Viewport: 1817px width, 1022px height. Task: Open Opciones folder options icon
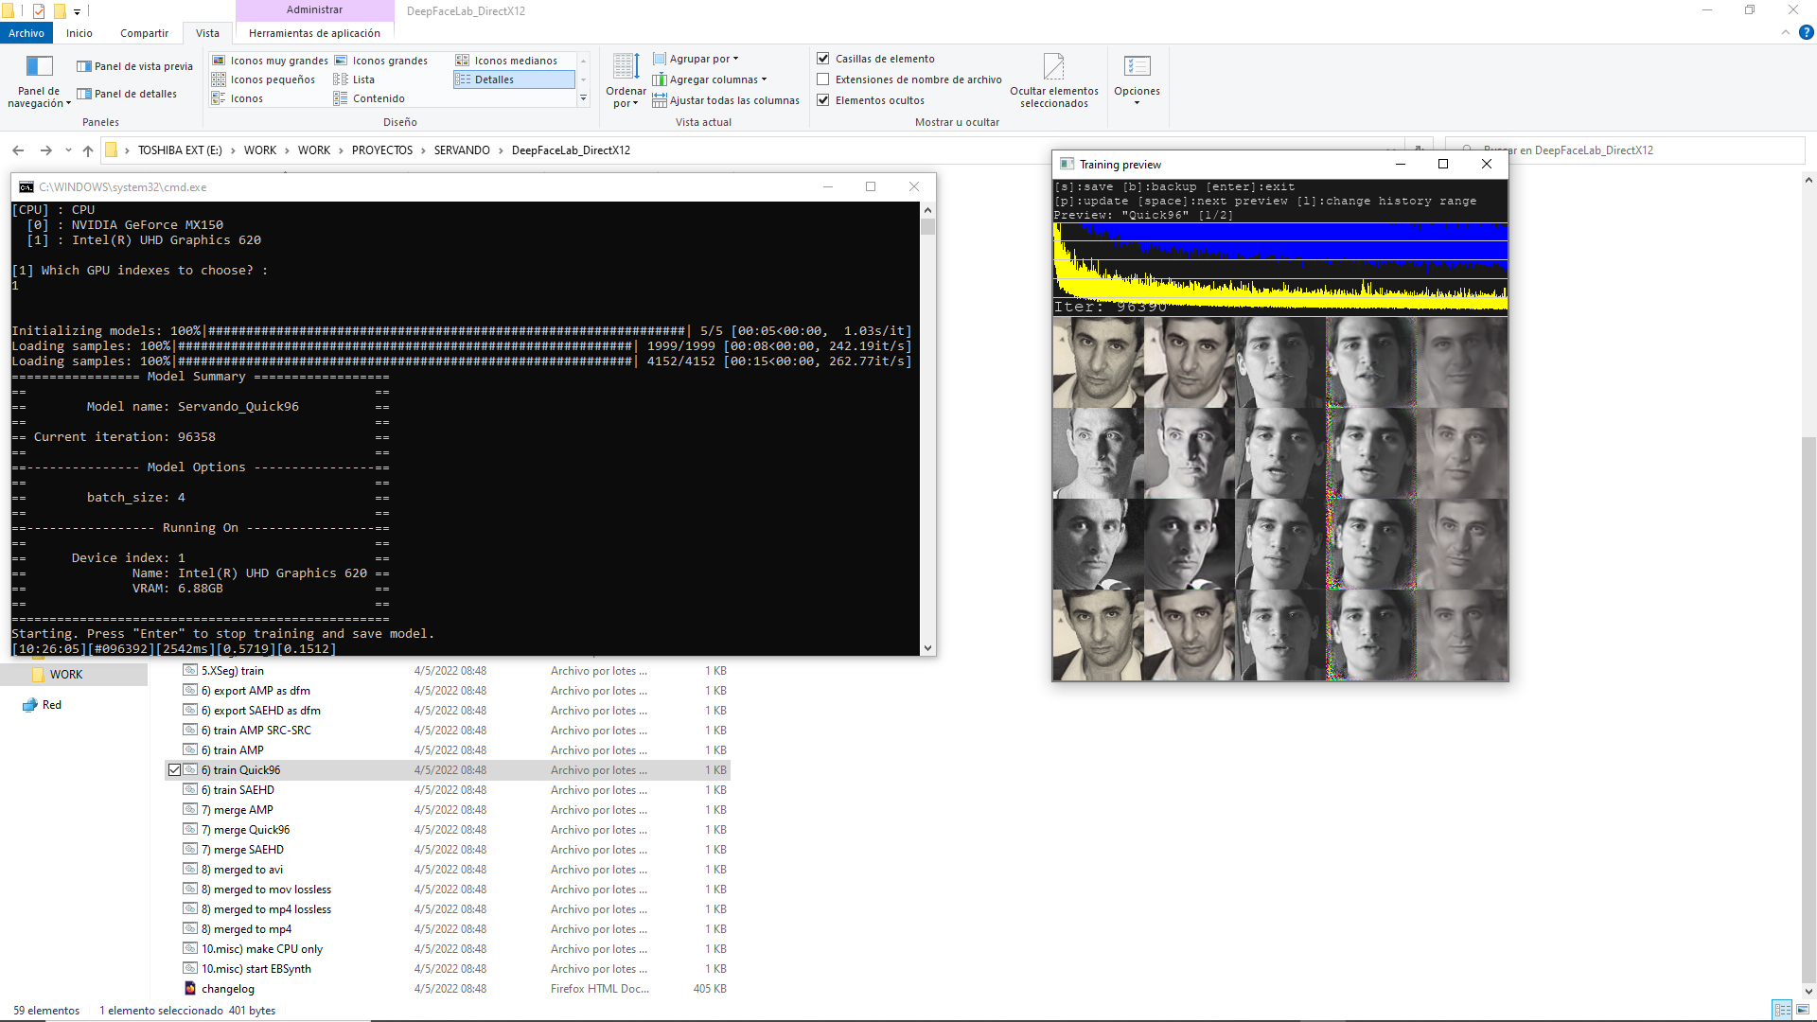[1137, 67]
